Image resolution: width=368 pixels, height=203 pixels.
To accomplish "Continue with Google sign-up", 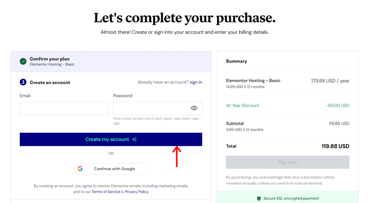I will (111, 169).
